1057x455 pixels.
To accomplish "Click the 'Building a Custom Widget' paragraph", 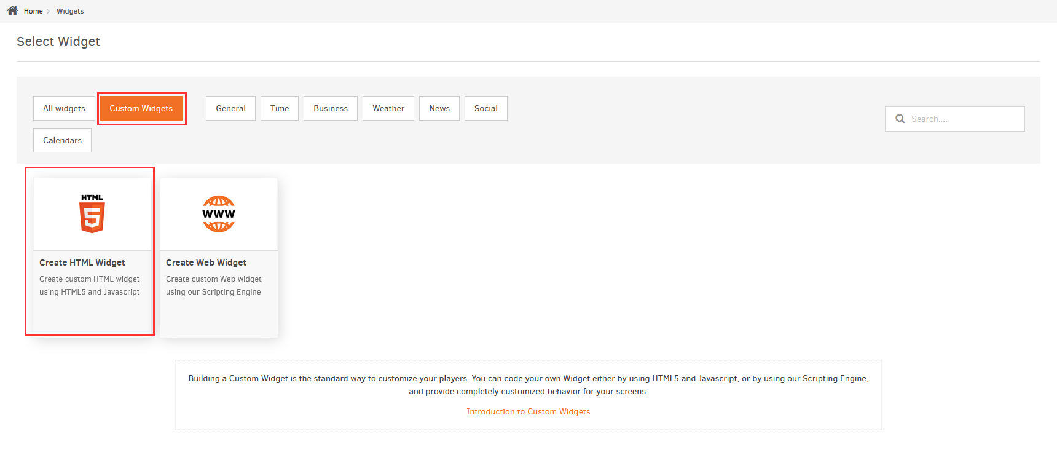I will pyautogui.click(x=528, y=385).
